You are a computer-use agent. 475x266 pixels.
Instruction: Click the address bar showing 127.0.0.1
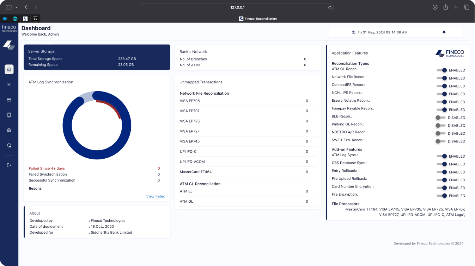(237, 7)
